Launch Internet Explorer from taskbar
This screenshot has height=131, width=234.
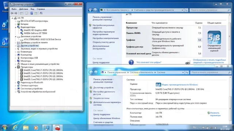[15, 128]
